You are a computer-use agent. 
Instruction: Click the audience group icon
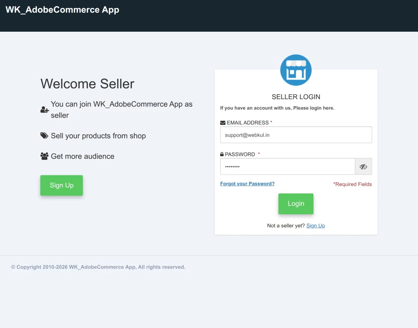44,156
